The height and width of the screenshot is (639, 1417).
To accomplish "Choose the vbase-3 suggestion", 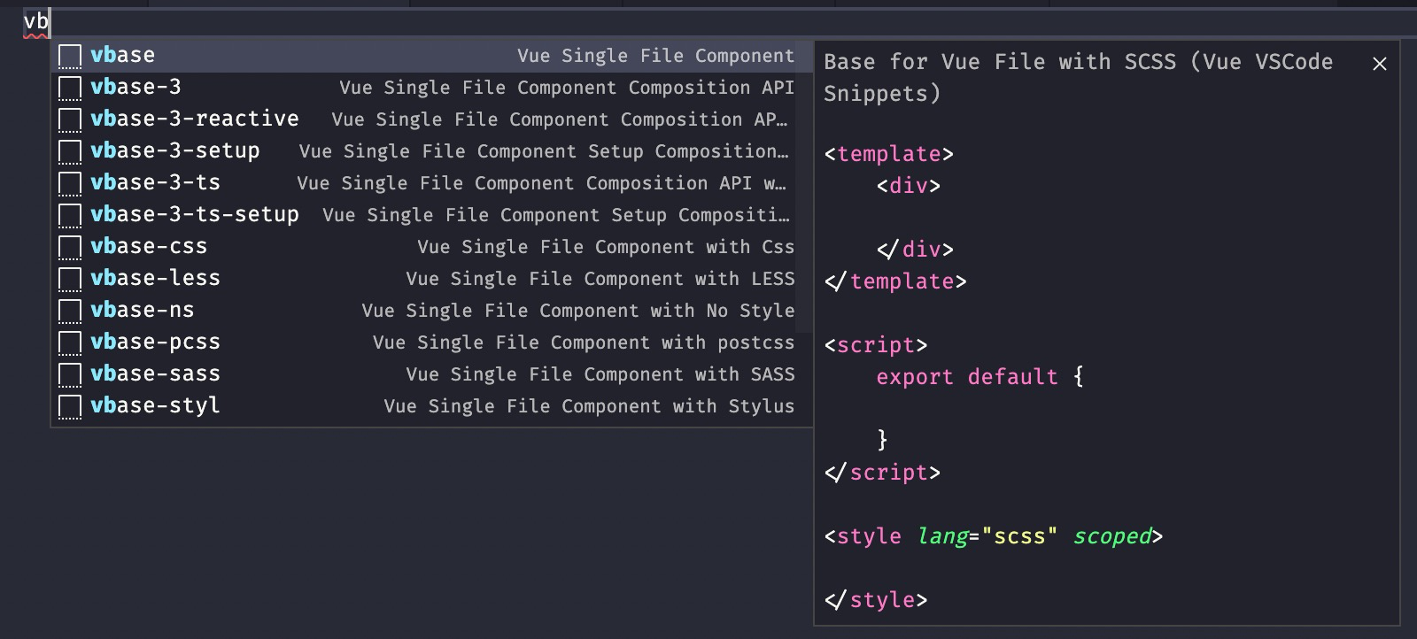I will click(x=431, y=88).
